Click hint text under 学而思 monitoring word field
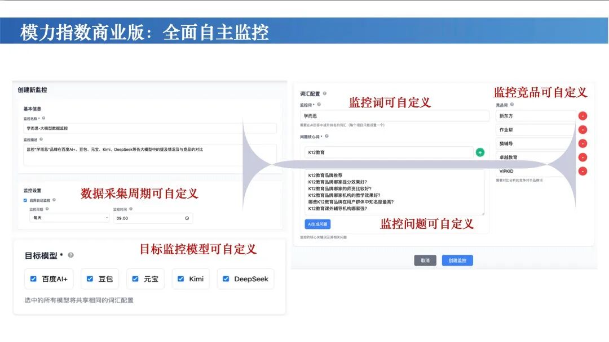Image resolution: width=609 pixels, height=342 pixels. click(x=342, y=125)
